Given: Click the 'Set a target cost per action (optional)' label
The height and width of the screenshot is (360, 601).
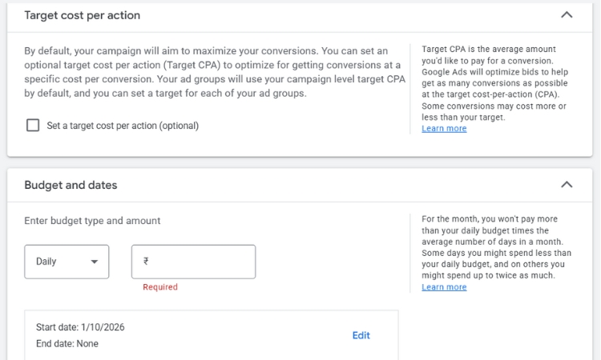Looking at the screenshot, I should coord(123,126).
